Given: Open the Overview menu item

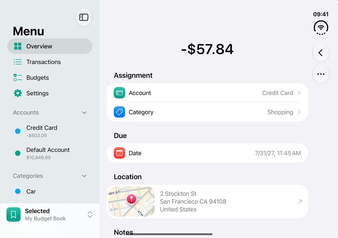Looking at the screenshot, I should click(x=50, y=46).
